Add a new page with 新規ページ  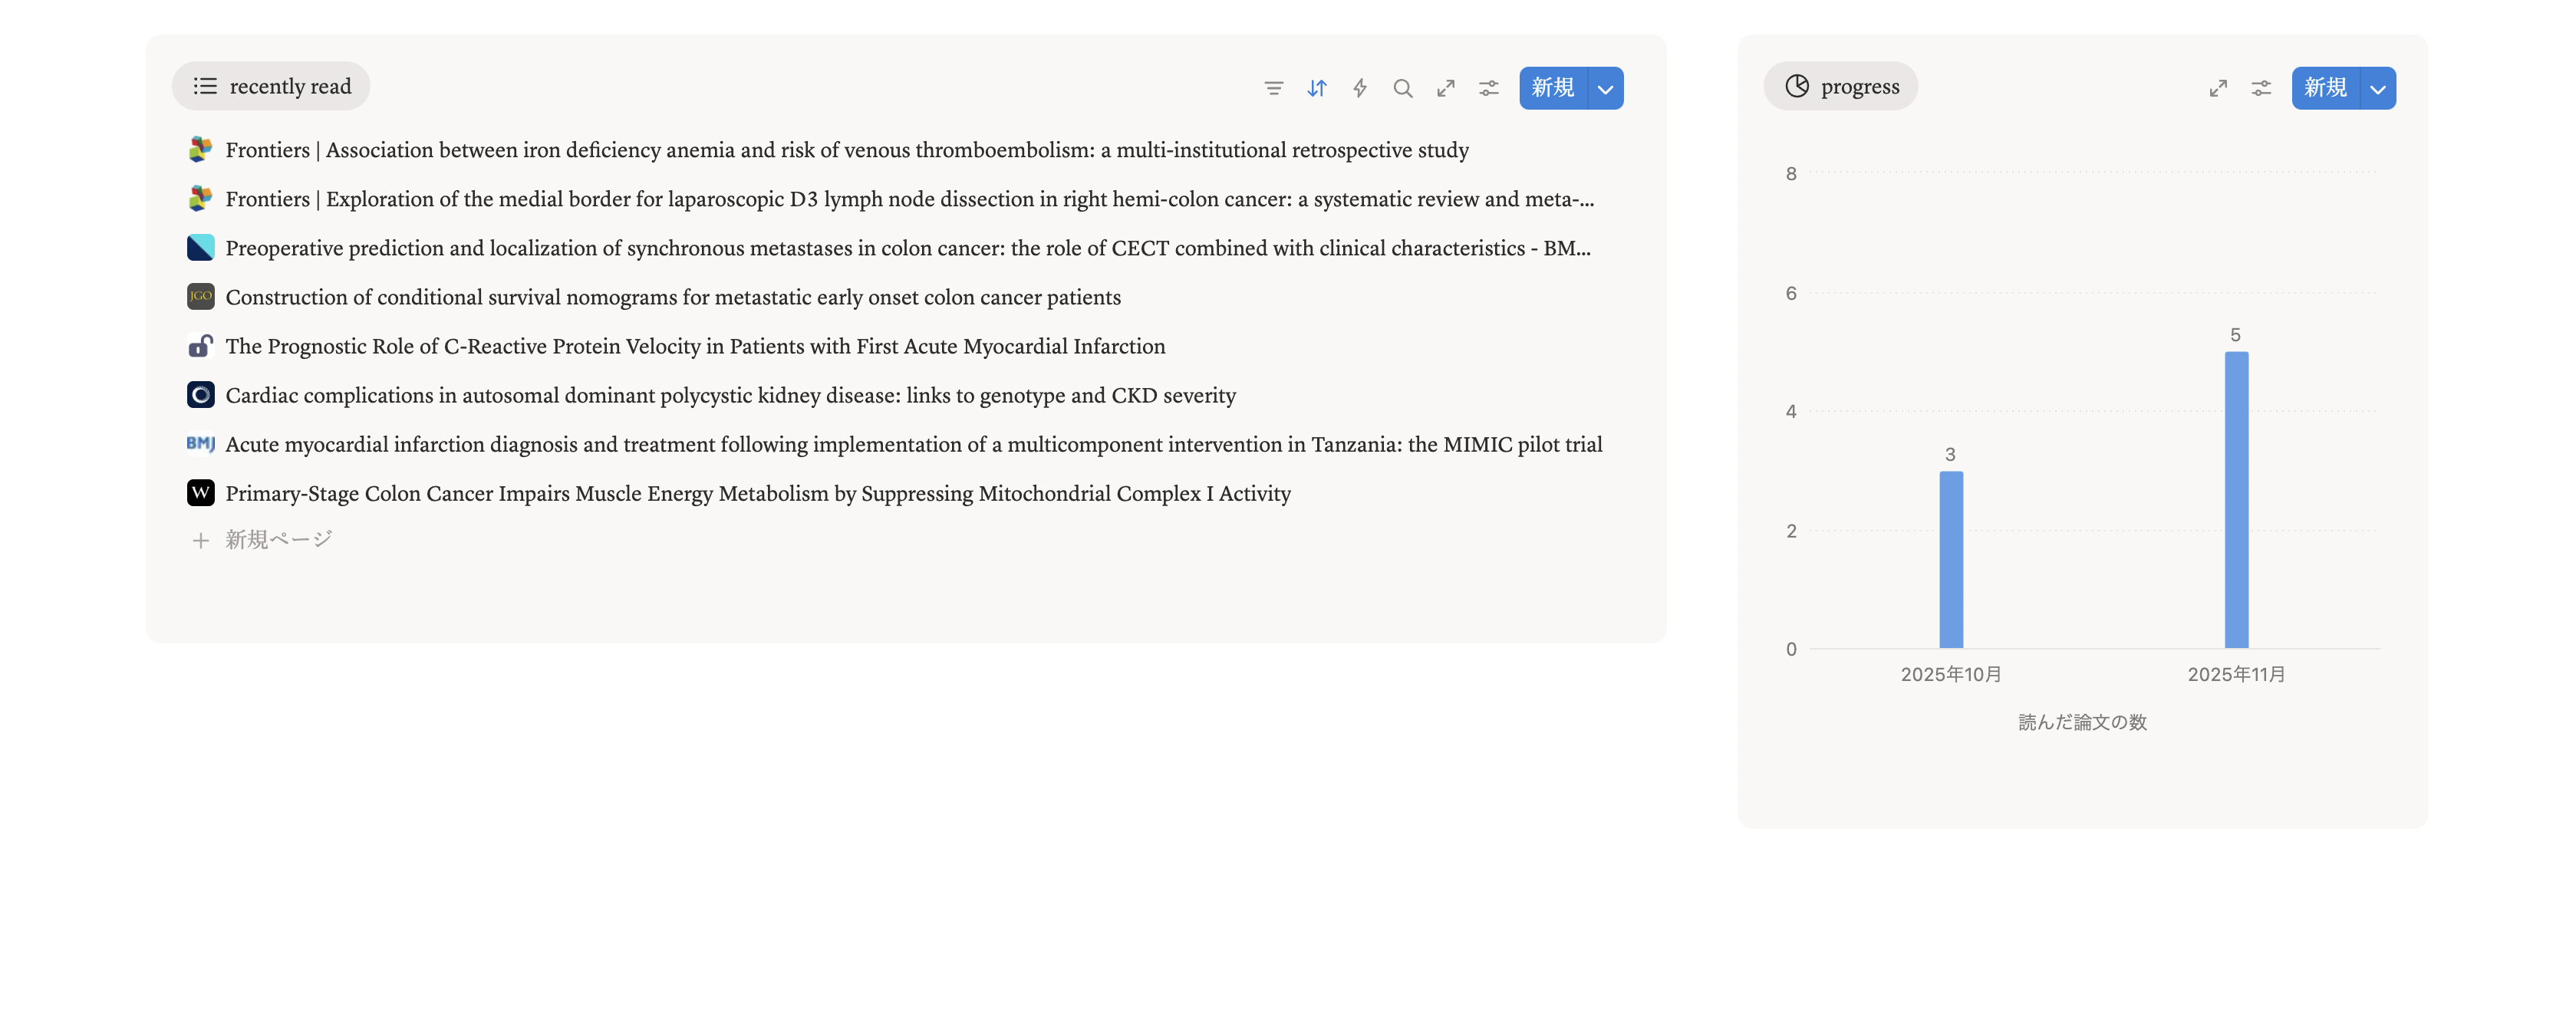[x=277, y=540]
